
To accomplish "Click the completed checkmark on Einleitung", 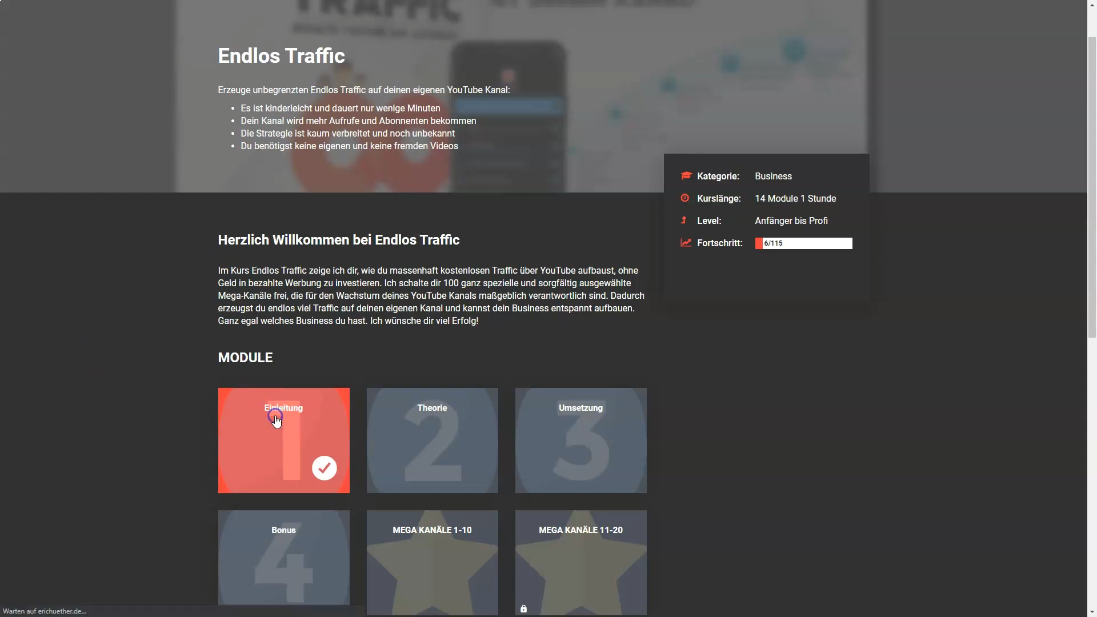I will pos(325,468).
